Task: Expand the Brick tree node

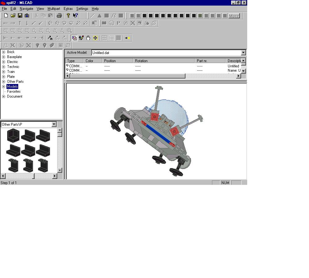Action: (3, 52)
